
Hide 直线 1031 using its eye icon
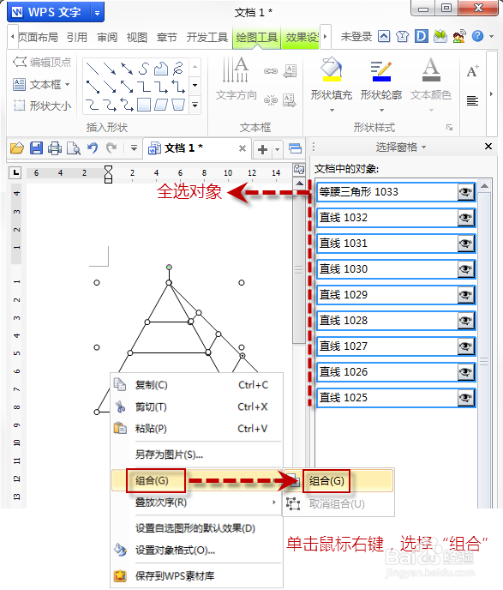click(465, 244)
